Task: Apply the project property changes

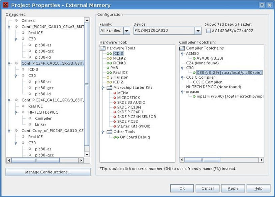Action: pyautogui.click(x=233, y=188)
